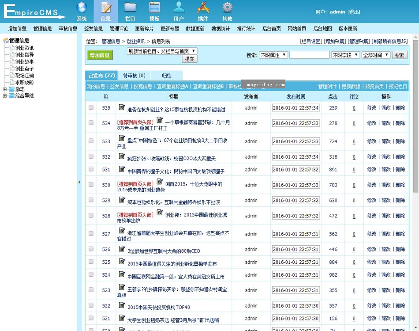Click the 退出 logout link

354,12
